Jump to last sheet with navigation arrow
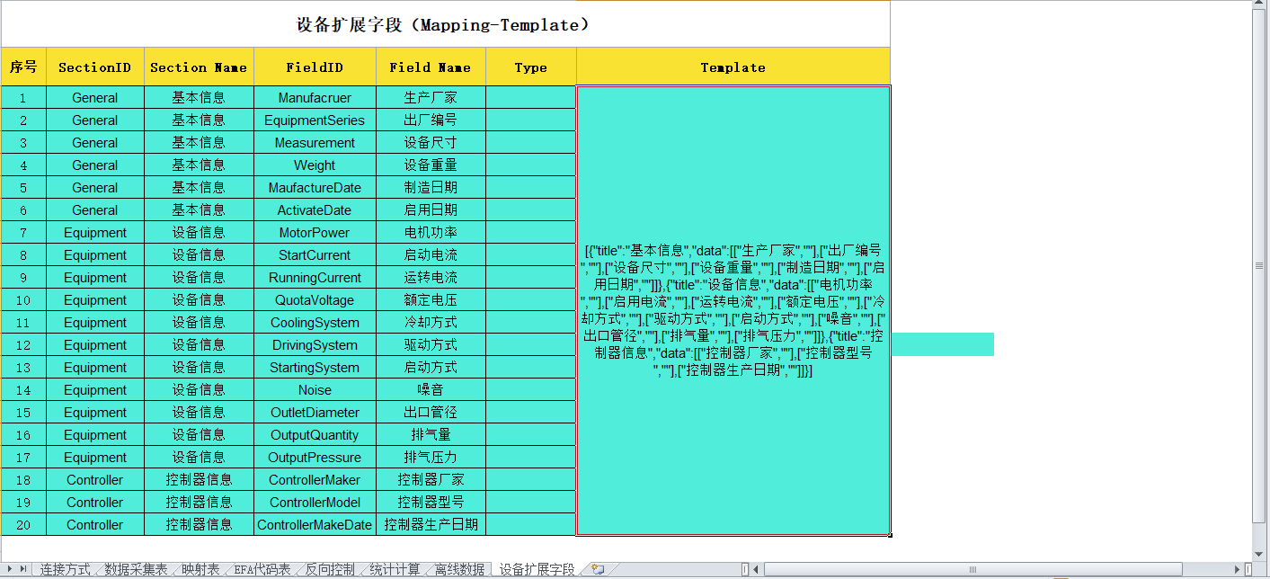 tap(22, 569)
